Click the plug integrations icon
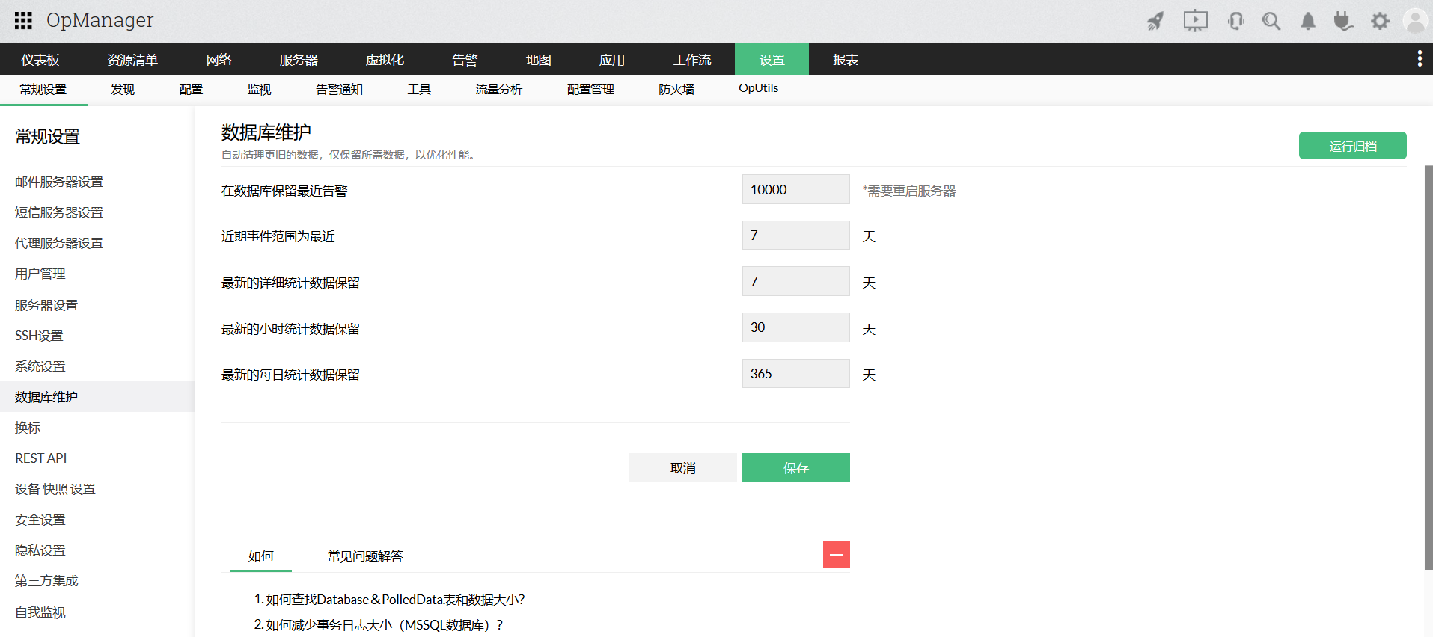 coord(1343,21)
